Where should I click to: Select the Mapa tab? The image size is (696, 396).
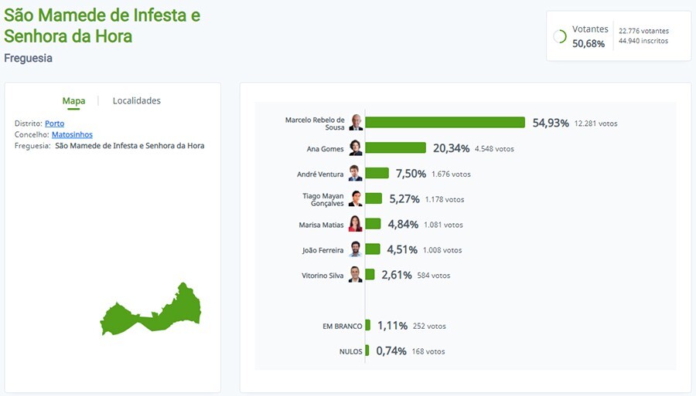pos(73,101)
